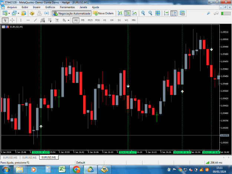The height and width of the screenshot is (174, 232).
Task: Select the M1 timeframe
Action: coord(76,20)
